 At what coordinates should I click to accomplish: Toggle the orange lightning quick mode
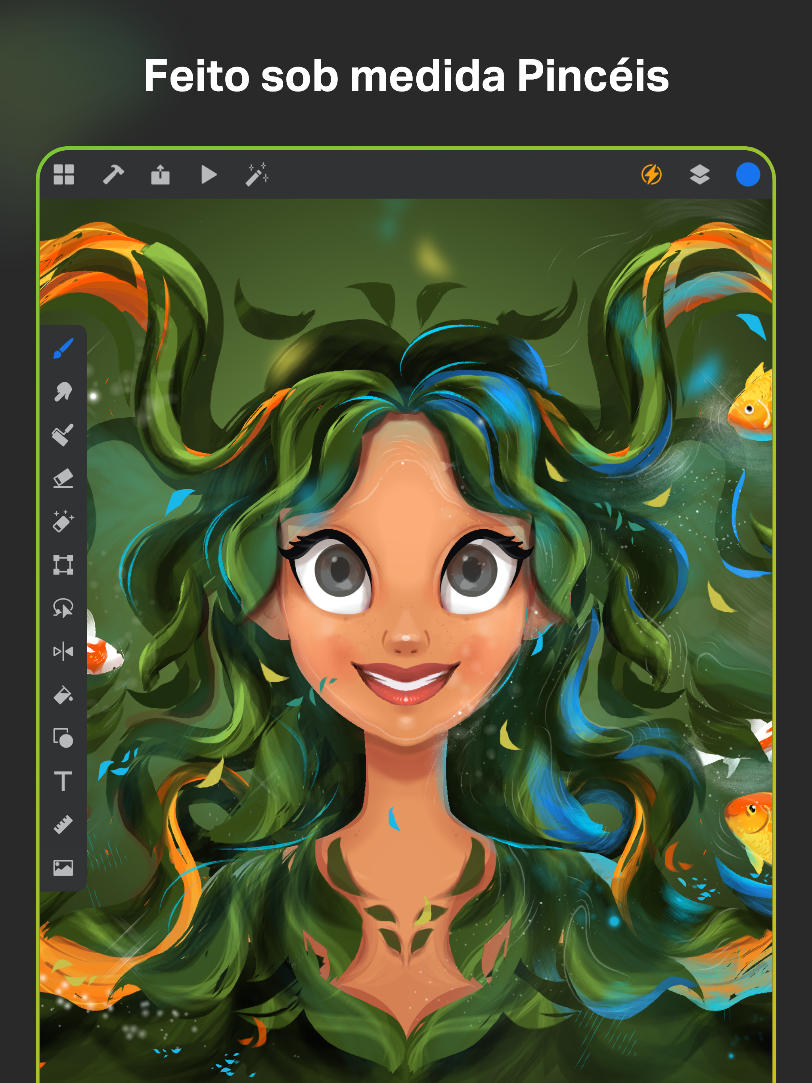[651, 174]
